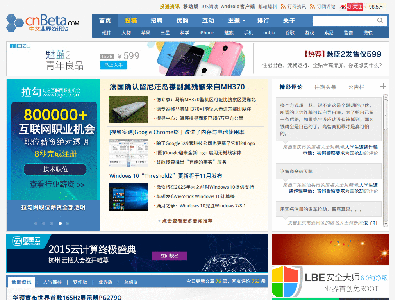Select the 人气推荐 tab
400x300 pixels.
tap(52, 282)
